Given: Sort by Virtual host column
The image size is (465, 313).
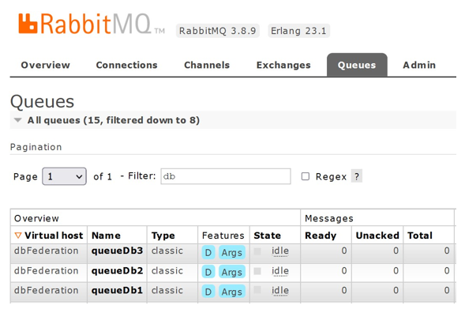Looking at the screenshot, I should point(54,236).
